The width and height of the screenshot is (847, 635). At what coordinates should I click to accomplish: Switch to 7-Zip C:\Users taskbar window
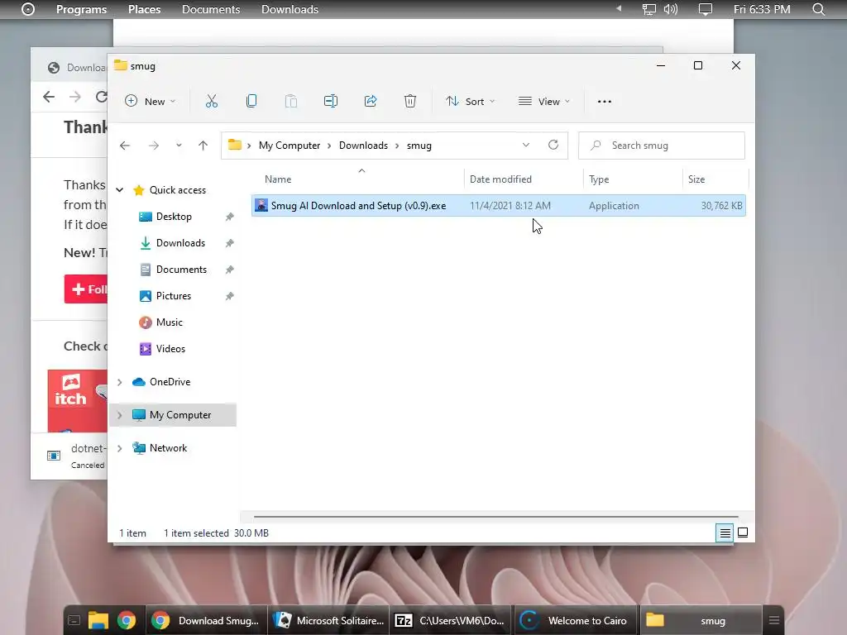451,620
